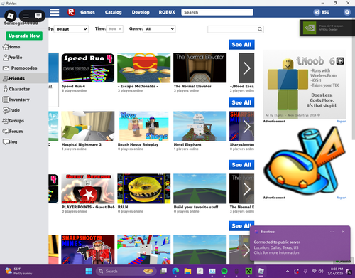Show hidden system tray icons
Image resolution: width=355 pixels, height=278 pixels.
(x=288, y=271)
